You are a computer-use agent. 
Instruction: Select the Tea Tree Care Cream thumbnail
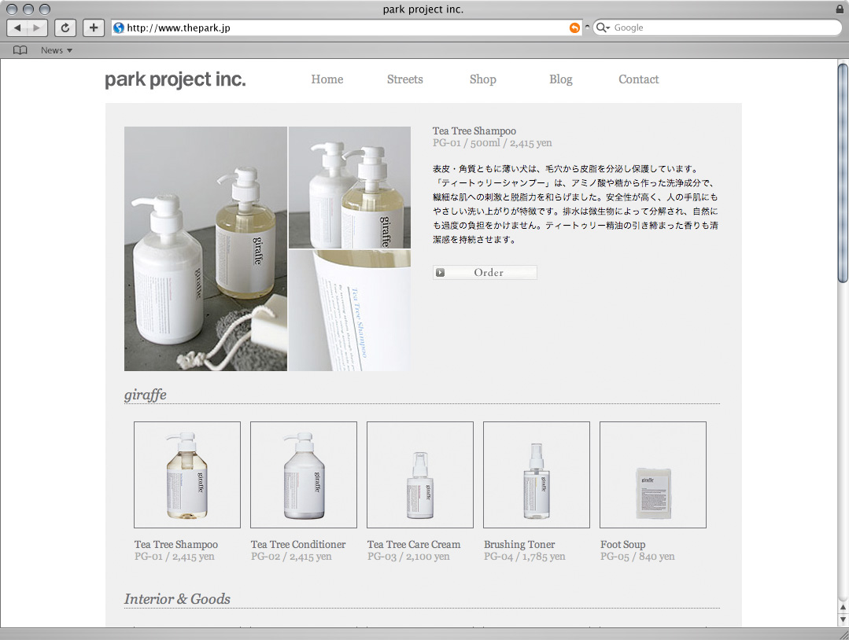[419, 474]
